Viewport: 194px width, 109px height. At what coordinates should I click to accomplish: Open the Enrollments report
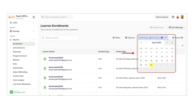23,44
